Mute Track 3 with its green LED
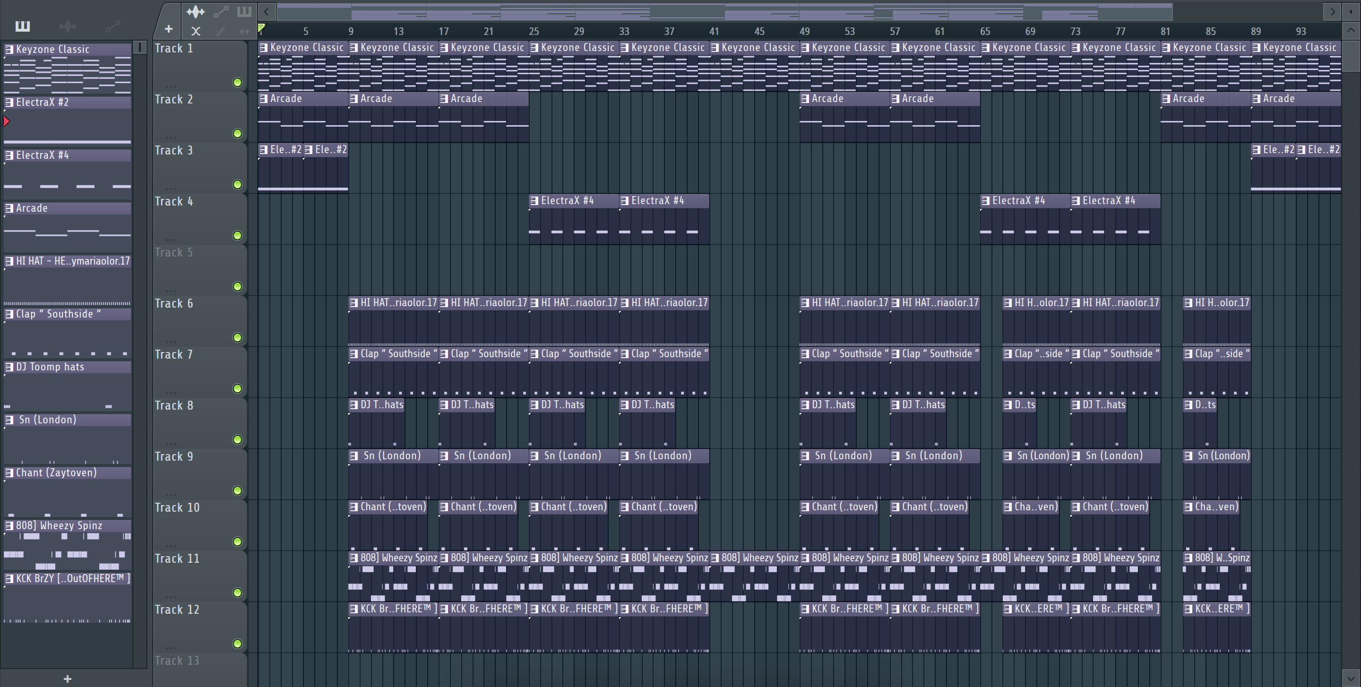The height and width of the screenshot is (687, 1361). pyautogui.click(x=238, y=184)
